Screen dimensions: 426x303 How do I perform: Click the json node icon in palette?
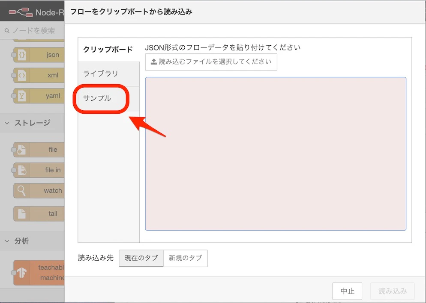22,55
